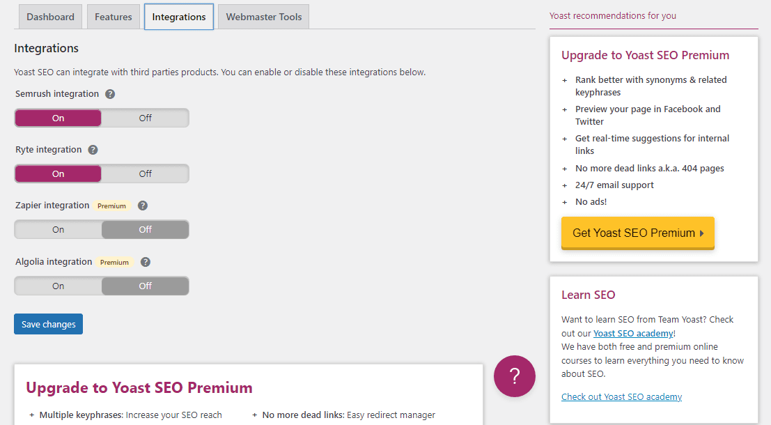The image size is (771, 425).
Task: Turn Zapier integration On
Action: pyautogui.click(x=58, y=230)
